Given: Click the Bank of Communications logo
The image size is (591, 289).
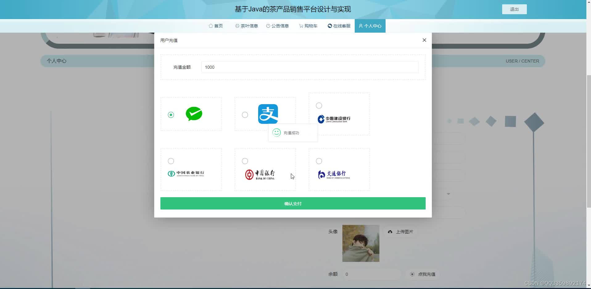Looking at the screenshot, I should pyautogui.click(x=334, y=174).
